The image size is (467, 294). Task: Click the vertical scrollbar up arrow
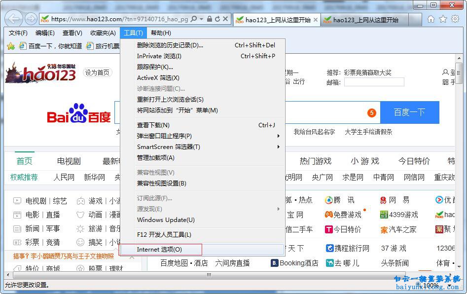tap(459, 58)
